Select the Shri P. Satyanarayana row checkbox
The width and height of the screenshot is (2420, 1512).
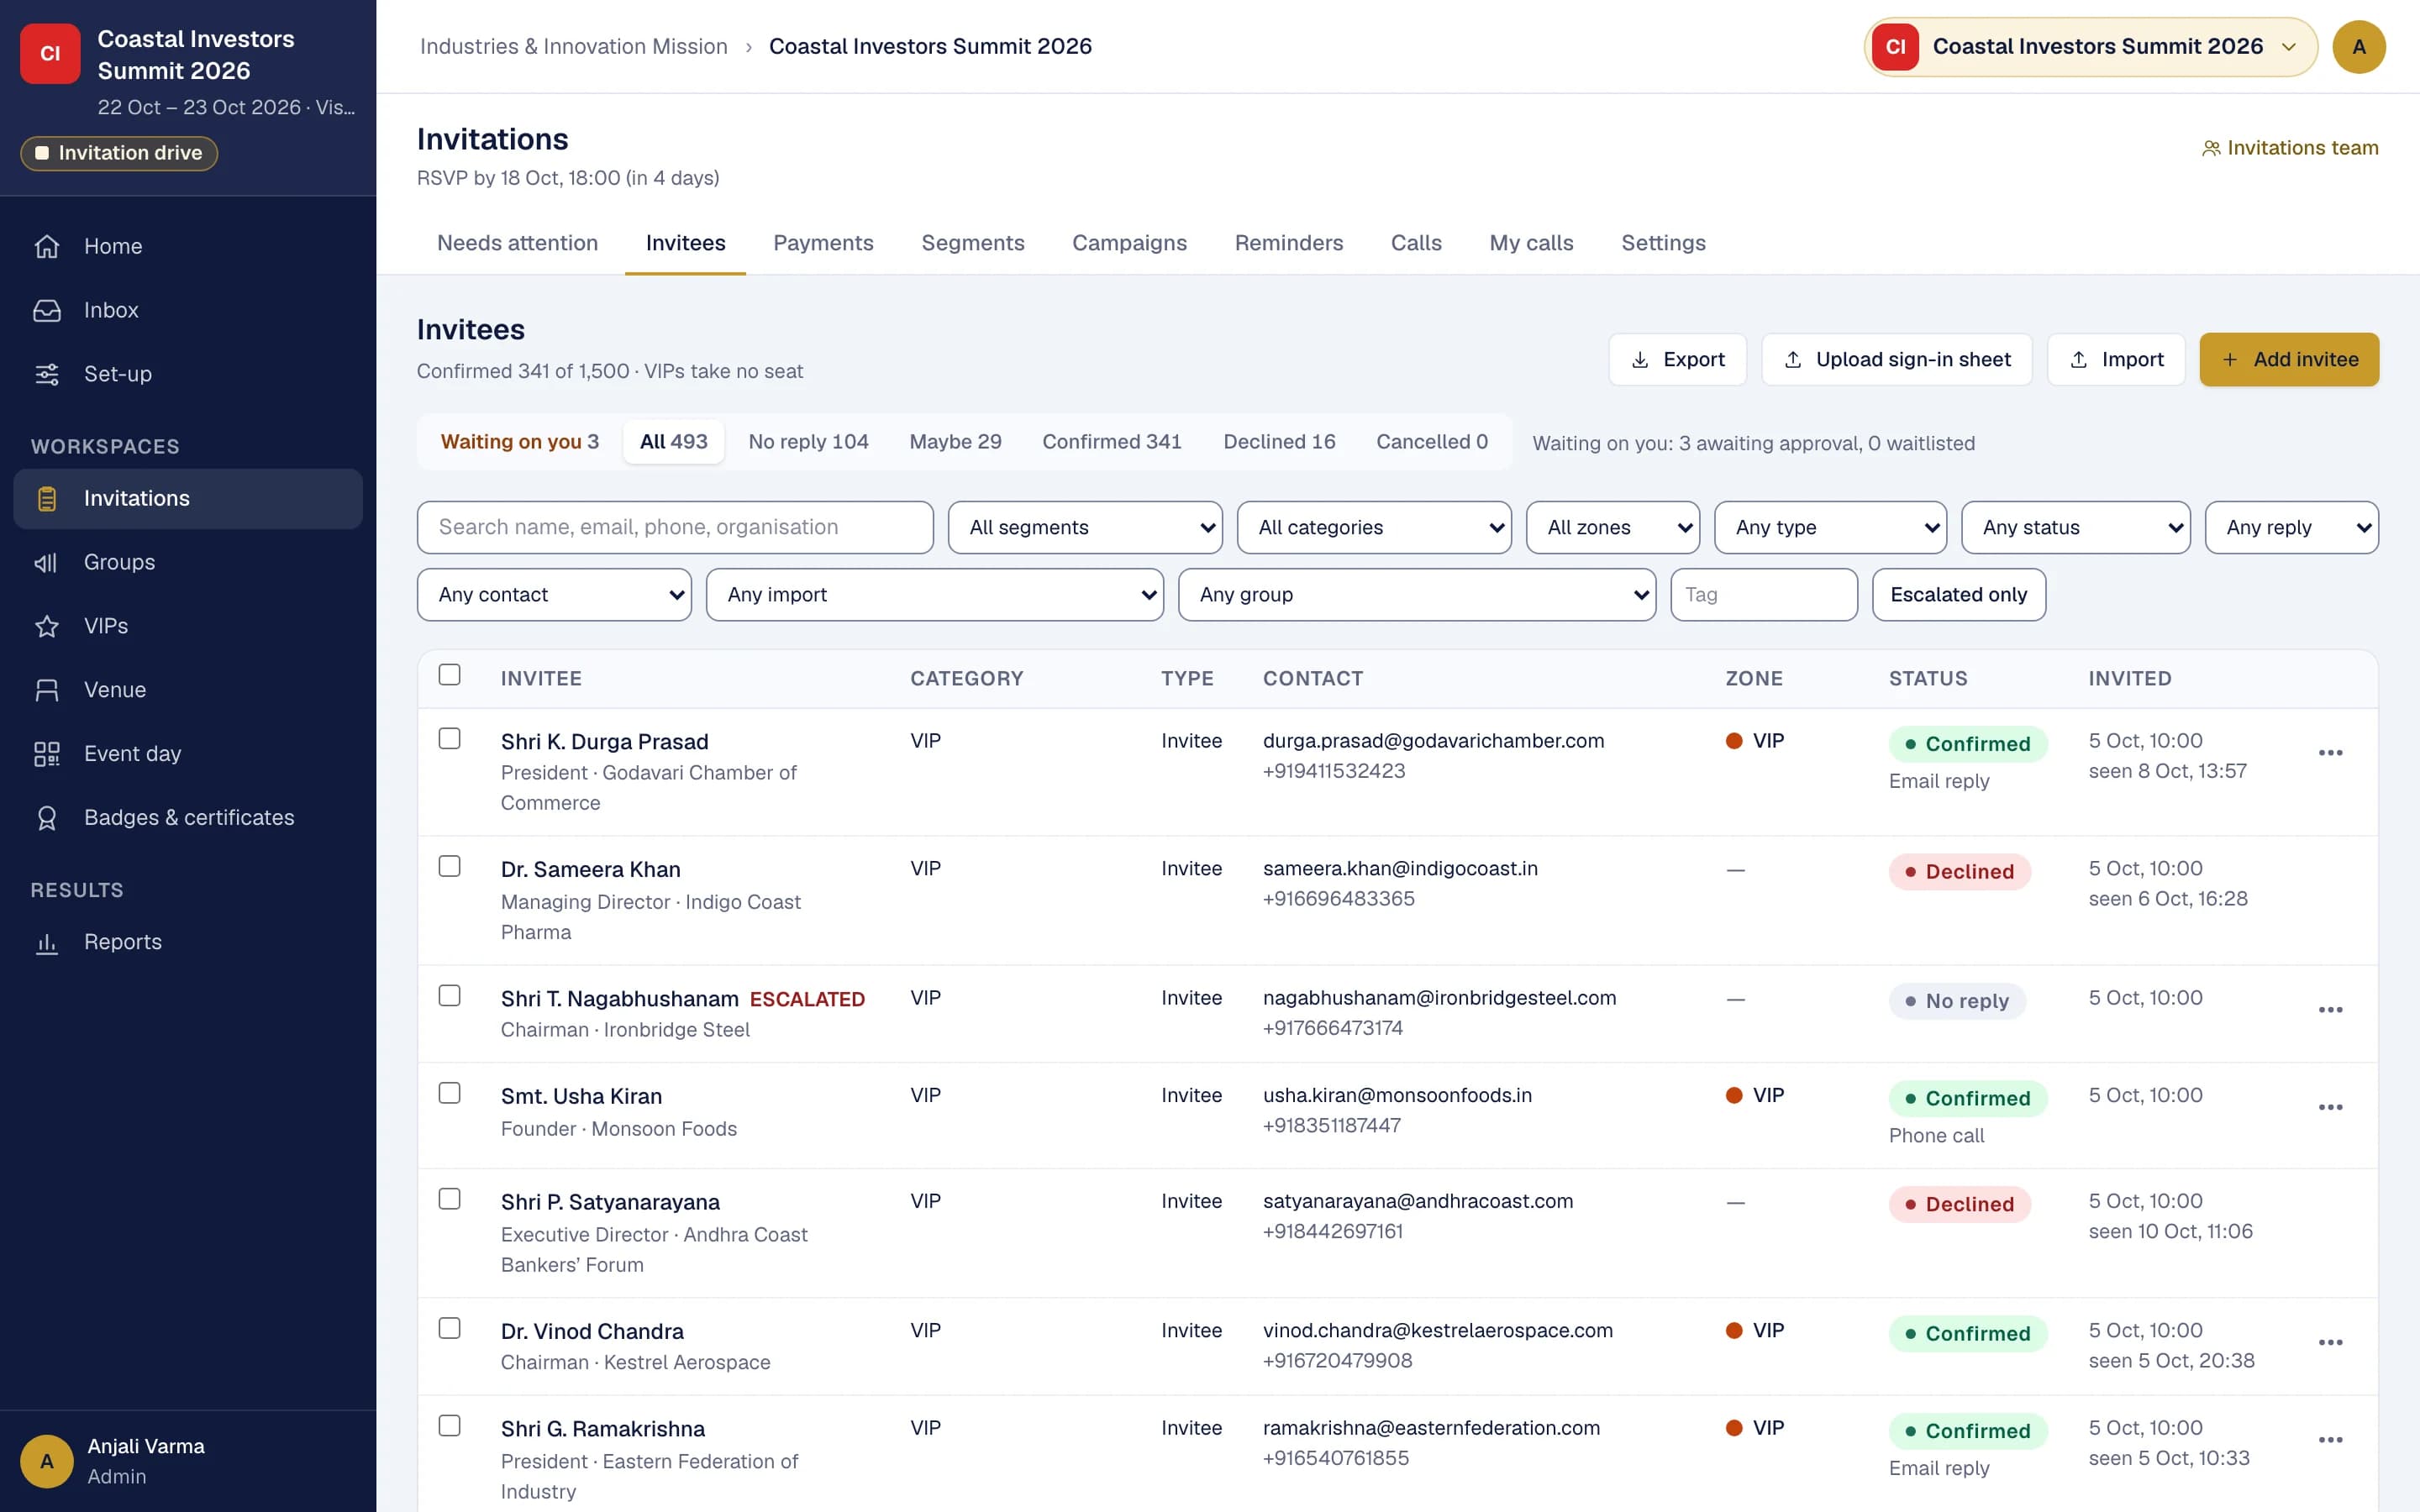click(450, 1199)
